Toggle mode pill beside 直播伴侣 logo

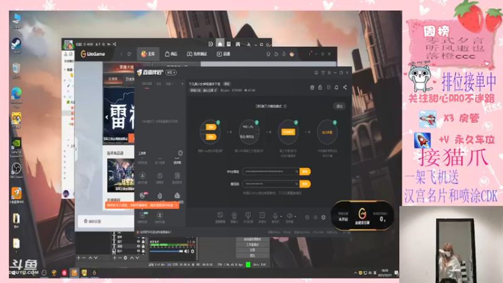click(x=171, y=72)
